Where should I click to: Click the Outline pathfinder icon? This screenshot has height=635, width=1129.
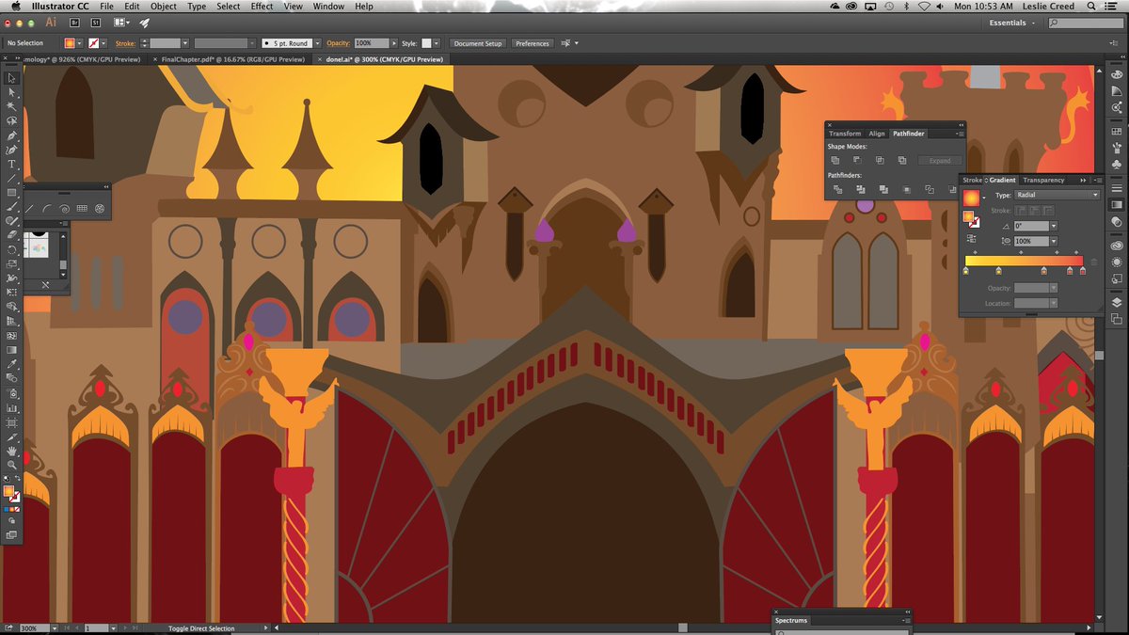[x=930, y=189]
